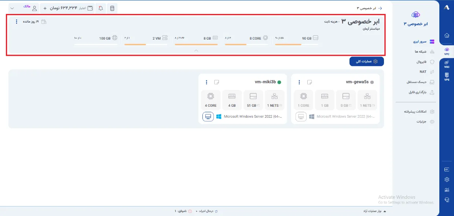454x216 pixels.
Task: Open the note icon on vm-gewa5s
Action: [x=310, y=82]
